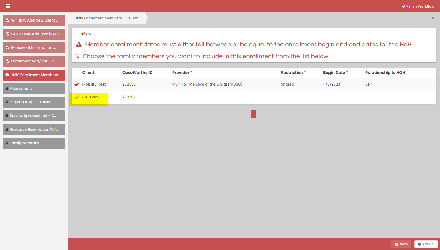
Task: Click HMIS Enrollment Members - CTHMIS tab
Action: click(x=107, y=18)
